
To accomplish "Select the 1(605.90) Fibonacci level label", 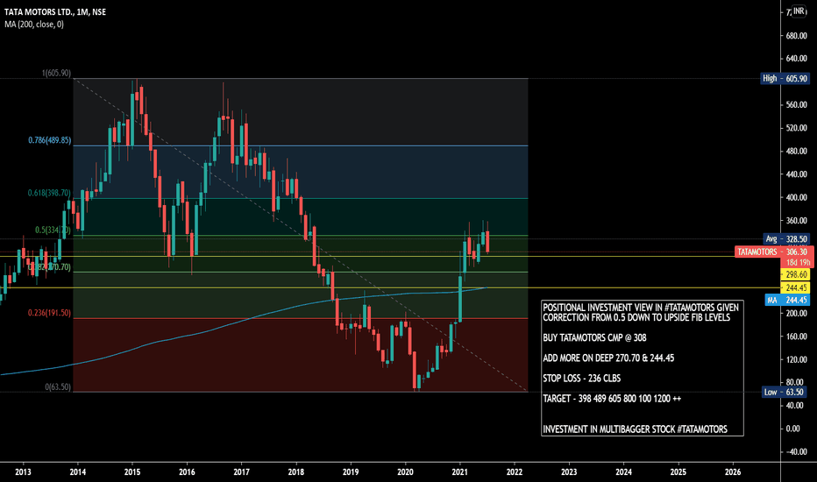I will coord(56,74).
